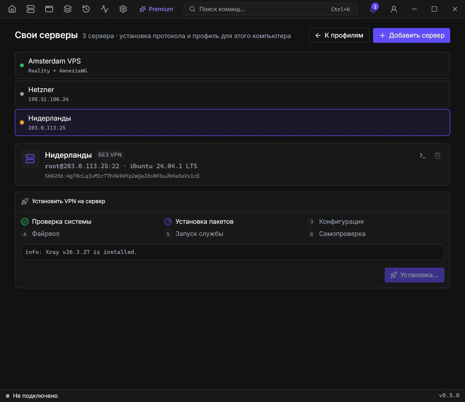Click the browser window icon in the top bar

[49, 9]
